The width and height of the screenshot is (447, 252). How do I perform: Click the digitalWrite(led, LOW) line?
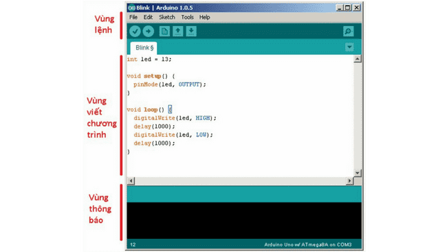tap(173, 135)
